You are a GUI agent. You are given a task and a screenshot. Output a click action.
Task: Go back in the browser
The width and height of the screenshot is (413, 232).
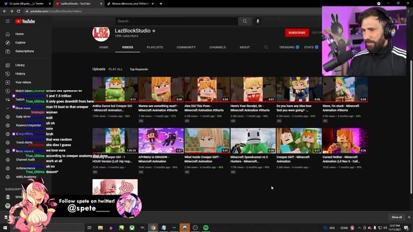[x=5, y=12]
